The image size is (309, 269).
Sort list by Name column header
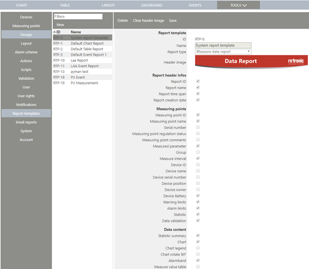76,32
